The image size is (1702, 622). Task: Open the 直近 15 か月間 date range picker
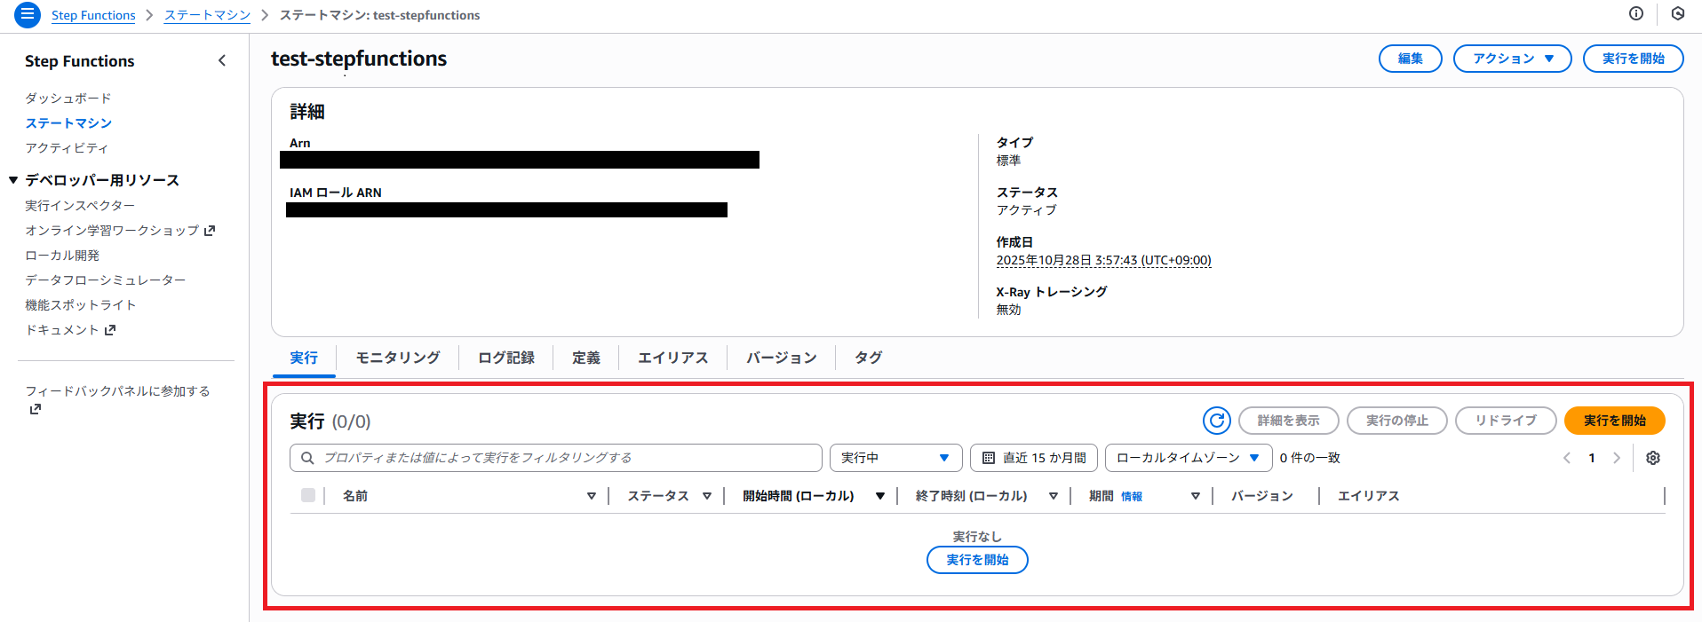1034,458
